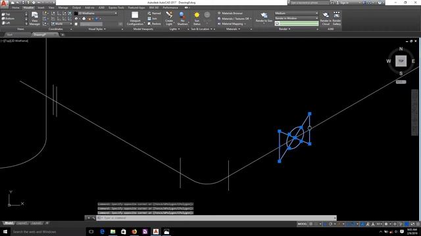The image size is (421, 236).
Task: Click the N compass direction on ViewCube
Action: [401, 49]
